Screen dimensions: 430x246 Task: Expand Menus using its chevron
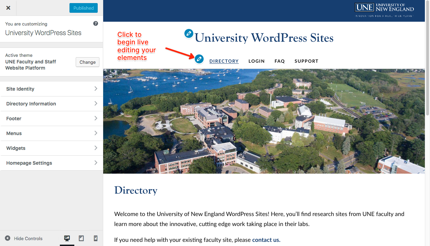coord(96,133)
